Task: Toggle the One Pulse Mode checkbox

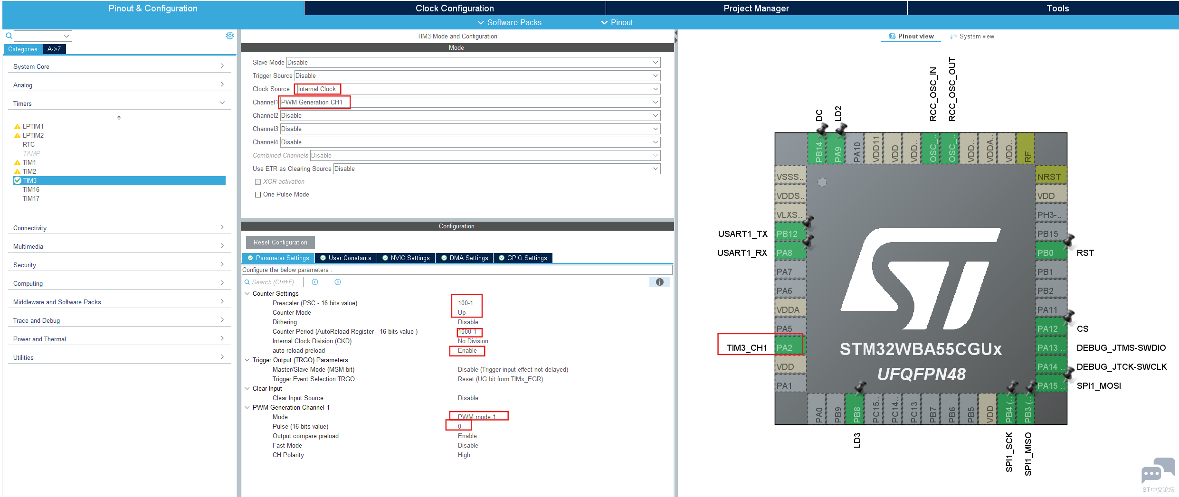Action: 258,195
